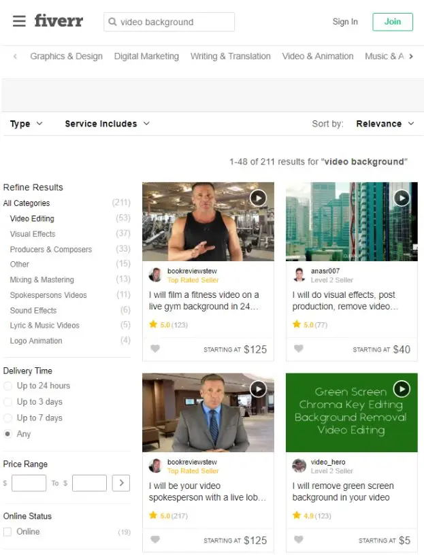Play the fitness gym video preview

tap(257, 198)
